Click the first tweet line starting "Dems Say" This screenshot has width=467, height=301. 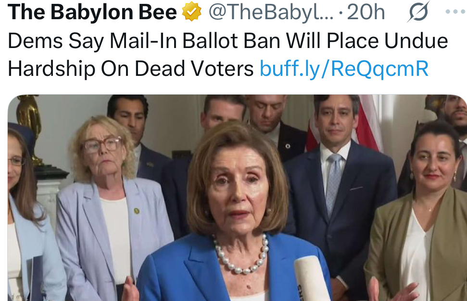pyautogui.click(x=228, y=40)
